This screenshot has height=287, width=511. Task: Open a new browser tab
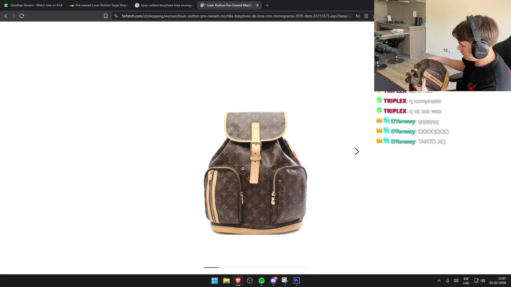(267, 5)
